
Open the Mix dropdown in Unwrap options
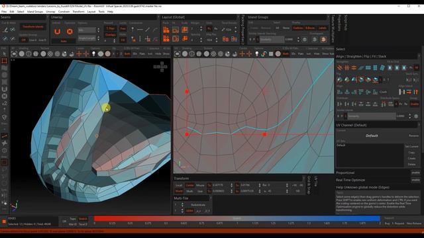pyautogui.click(x=87, y=30)
